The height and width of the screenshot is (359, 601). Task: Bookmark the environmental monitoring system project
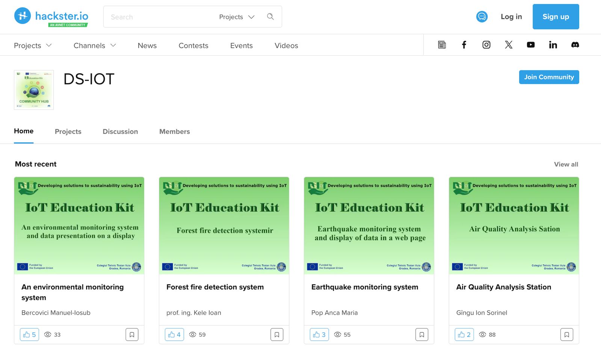point(132,335)
